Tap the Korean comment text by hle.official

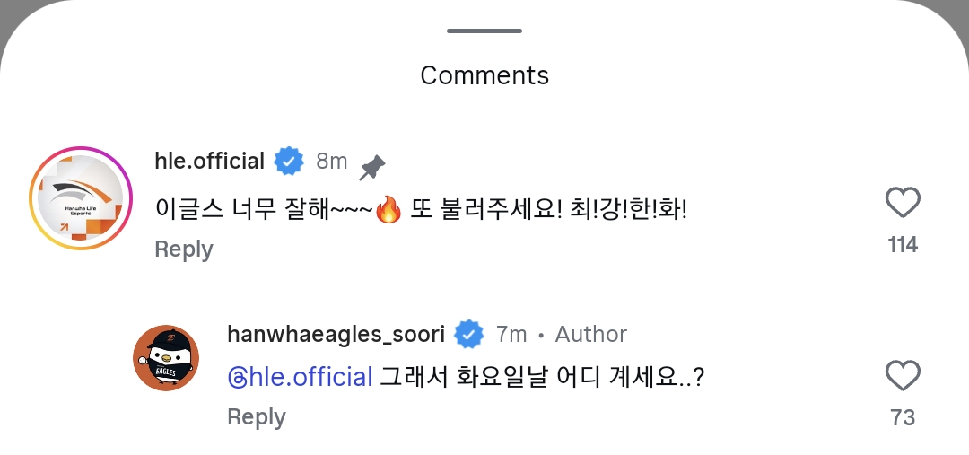tap(421, 211)
